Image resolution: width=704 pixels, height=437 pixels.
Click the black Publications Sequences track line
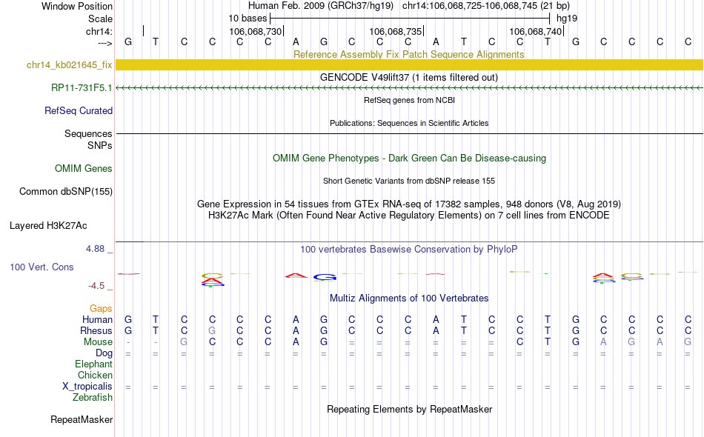409,134
